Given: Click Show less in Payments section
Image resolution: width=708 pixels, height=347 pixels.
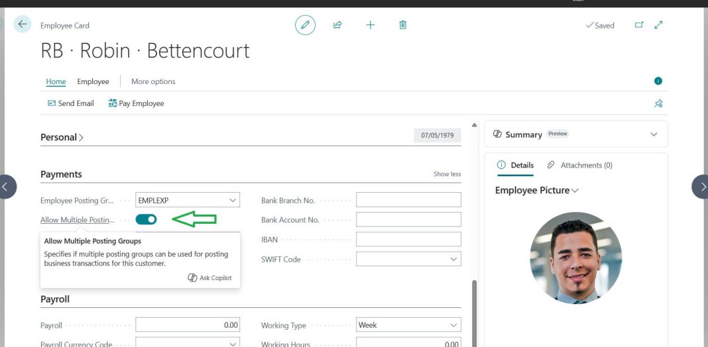Looking at the screenshot, I should click(x=447, y=174).
